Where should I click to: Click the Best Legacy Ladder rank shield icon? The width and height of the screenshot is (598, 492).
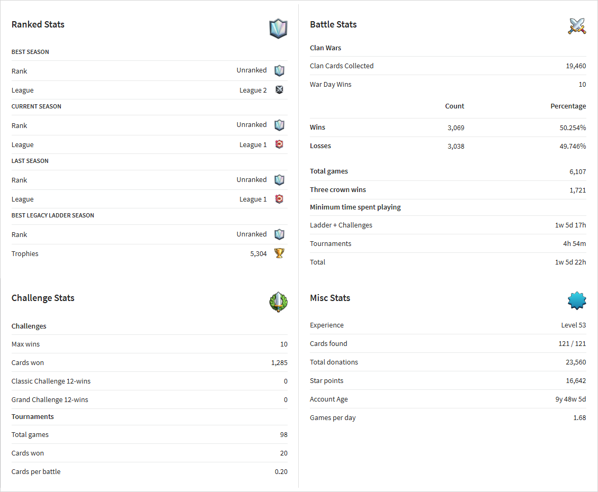(280, 234)
